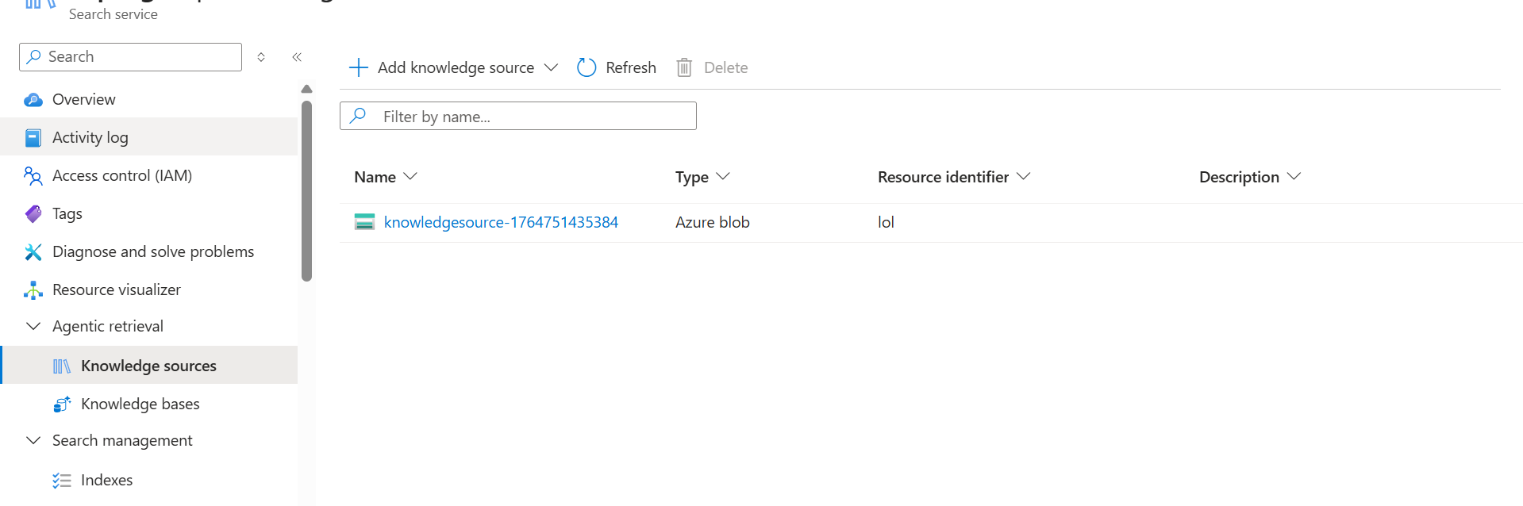Open Description column chevron
Image resolution: width=1523 pixels, height=506 pixels.
coord(1294,176)
